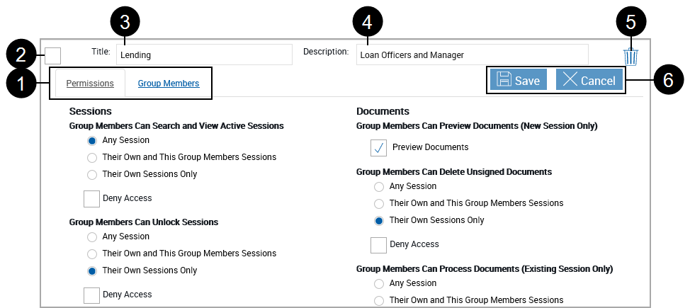Select Their Own and This Group under Search and View
This screenshot has height=308, width=690.
pos(92,157)
